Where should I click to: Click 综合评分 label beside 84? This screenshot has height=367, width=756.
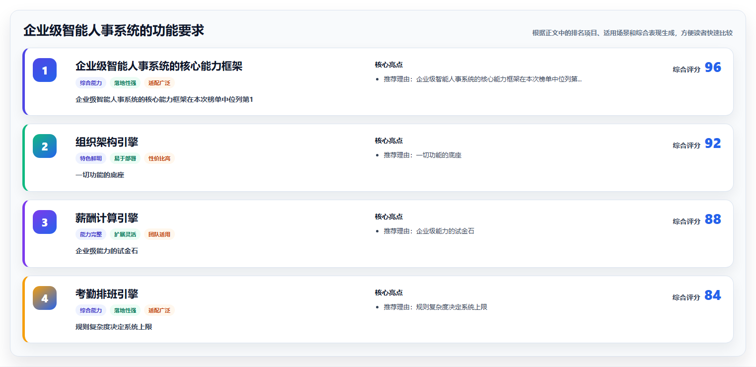pos(686,297)
